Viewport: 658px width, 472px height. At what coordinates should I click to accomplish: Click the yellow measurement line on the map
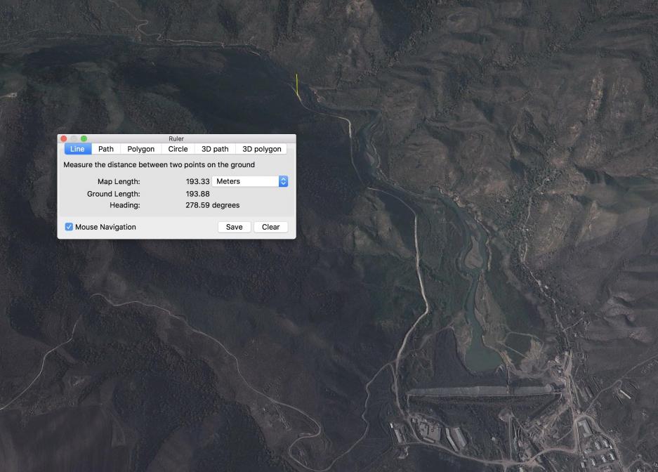[297, 85]
